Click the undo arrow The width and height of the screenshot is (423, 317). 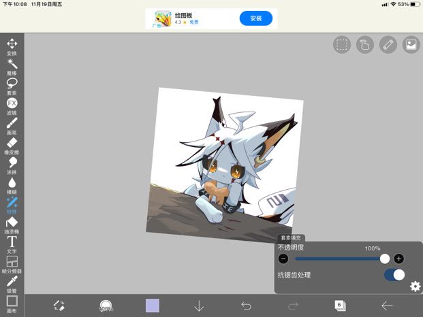[x=246, y=305]
